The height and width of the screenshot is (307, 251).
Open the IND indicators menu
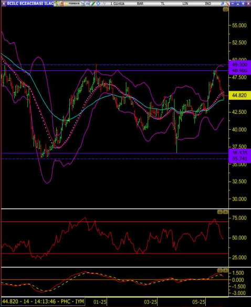[x=208, y=4]
